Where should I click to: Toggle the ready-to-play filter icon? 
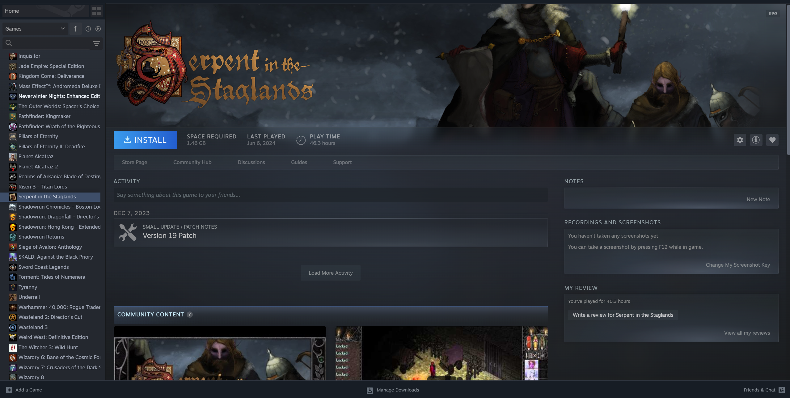tap(98, 29)
